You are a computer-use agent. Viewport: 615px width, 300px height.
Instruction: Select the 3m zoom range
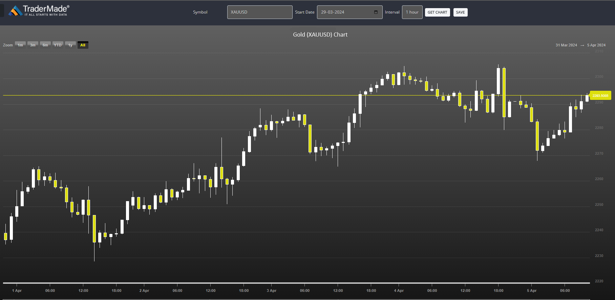pos(33,45)
